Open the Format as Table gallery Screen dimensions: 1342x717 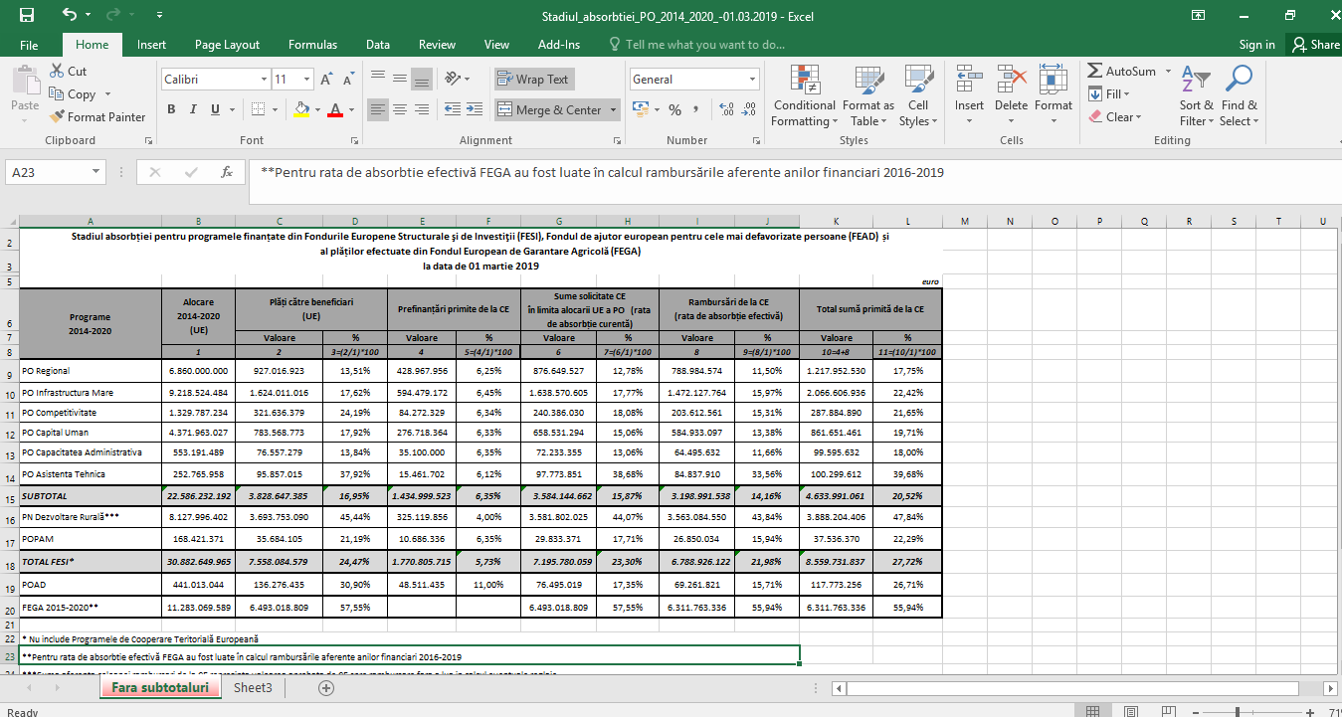868,95
